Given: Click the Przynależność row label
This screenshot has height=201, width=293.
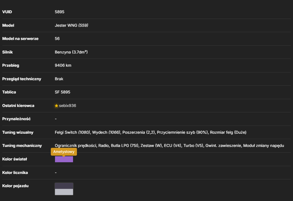Looking at the screenshot, I should pyautogui.click(x=17, y=119).
